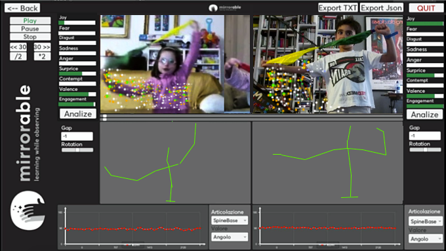Click the right Anger label
The height and width of the screenshot is (251, 446).
(414, 60)
